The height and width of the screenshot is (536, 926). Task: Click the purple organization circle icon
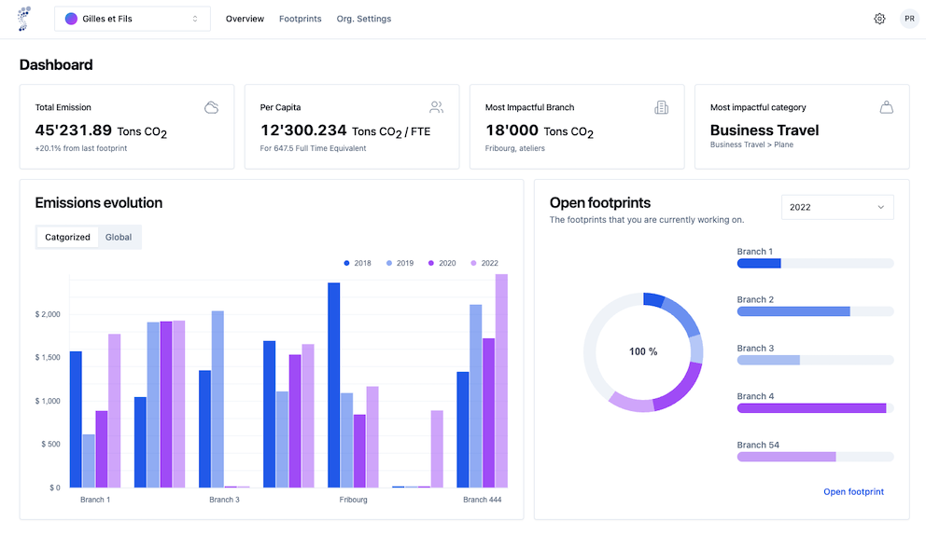pyautogui.click(x=72, y=19)
